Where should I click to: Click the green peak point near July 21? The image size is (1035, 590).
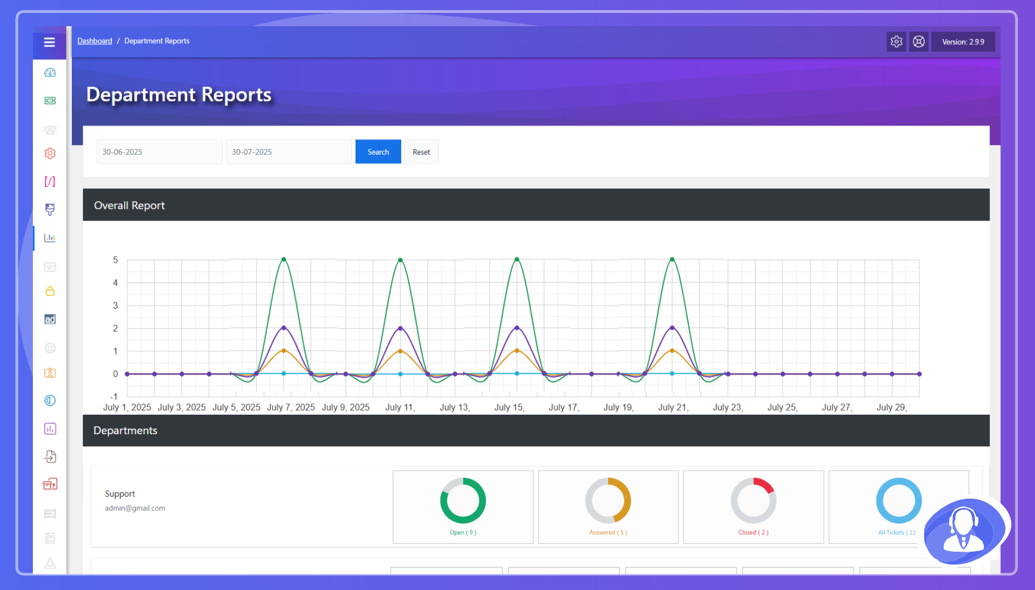click(x=672, y=259)
